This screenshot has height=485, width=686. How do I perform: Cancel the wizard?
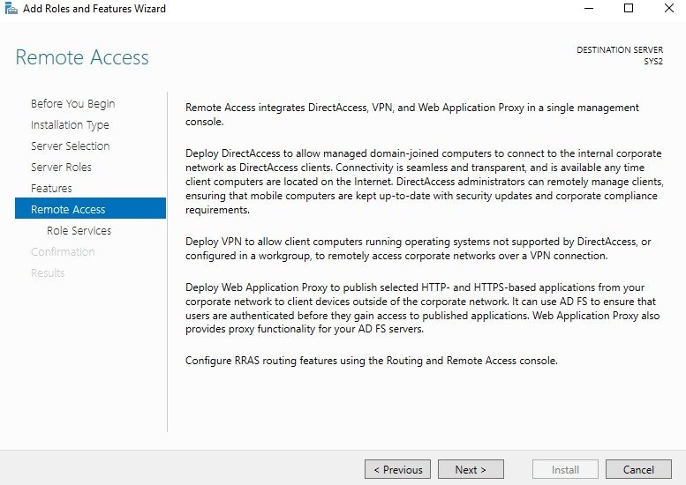(x=638, y=469)
